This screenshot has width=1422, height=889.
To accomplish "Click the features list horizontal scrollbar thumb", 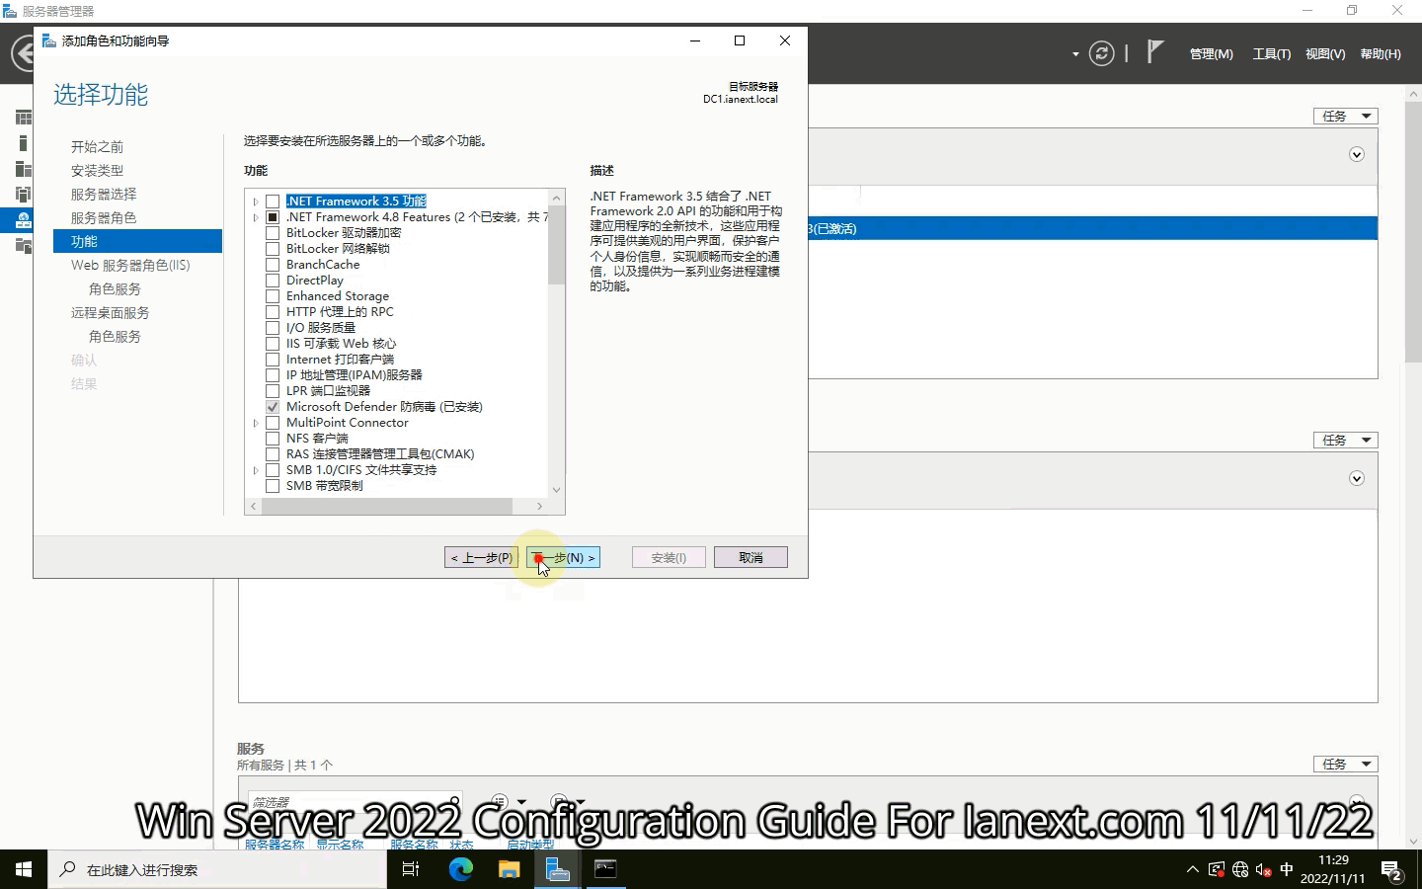I will pyautogui.click(x=387, y=506).
